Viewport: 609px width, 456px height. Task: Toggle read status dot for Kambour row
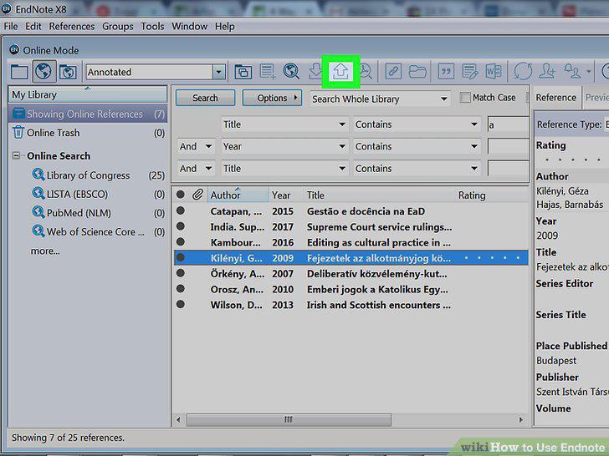click(x=180, y=241)
